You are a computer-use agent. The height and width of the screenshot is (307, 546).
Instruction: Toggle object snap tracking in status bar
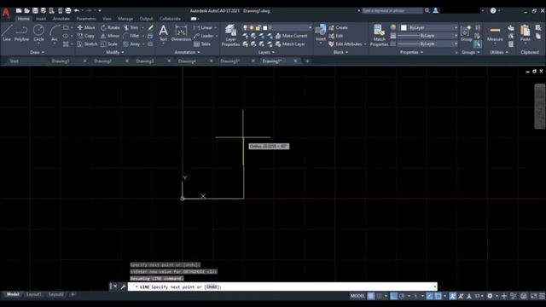click(430, 296)
